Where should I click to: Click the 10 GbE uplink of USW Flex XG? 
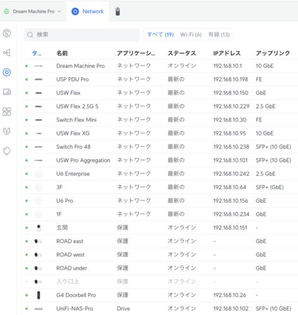pos(265,134)
